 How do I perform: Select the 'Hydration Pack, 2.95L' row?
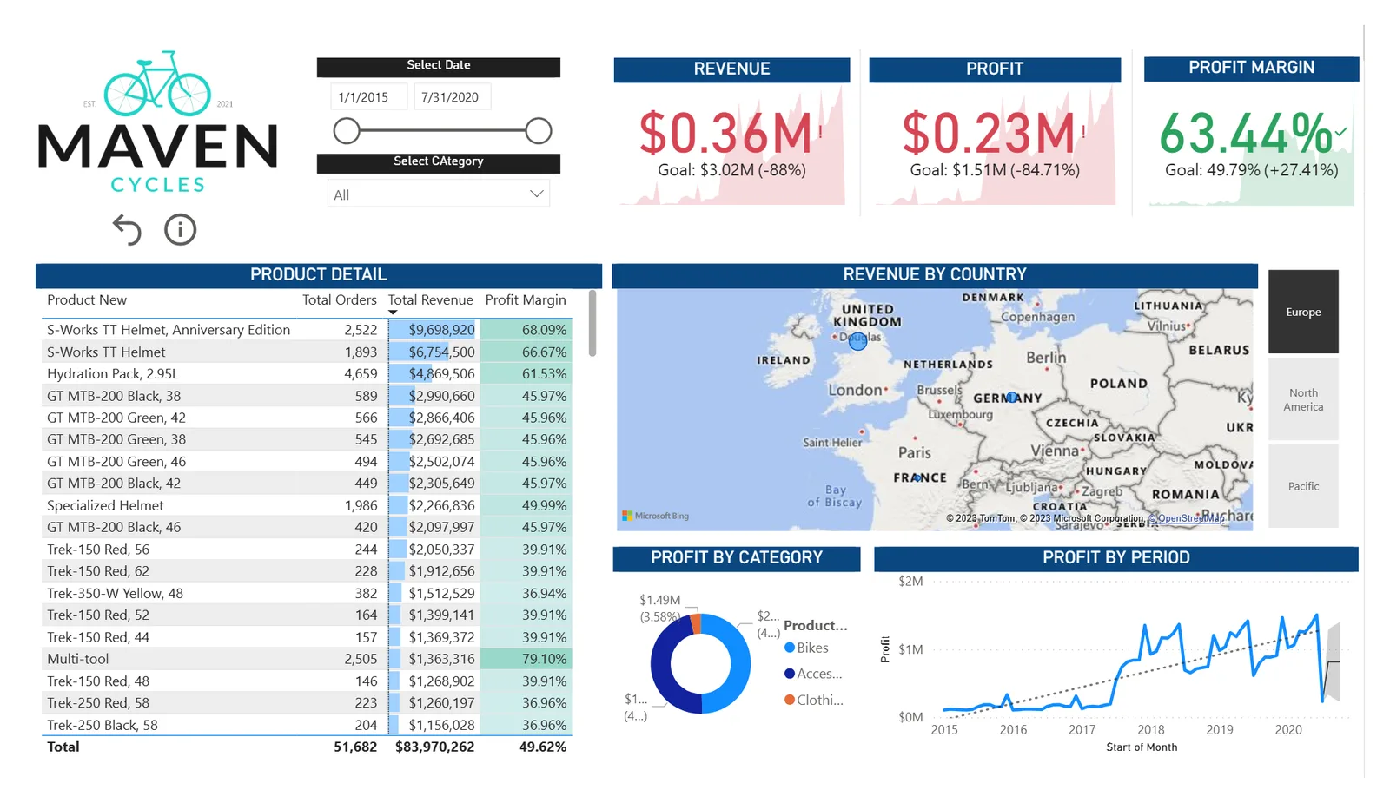pos(307,374)
